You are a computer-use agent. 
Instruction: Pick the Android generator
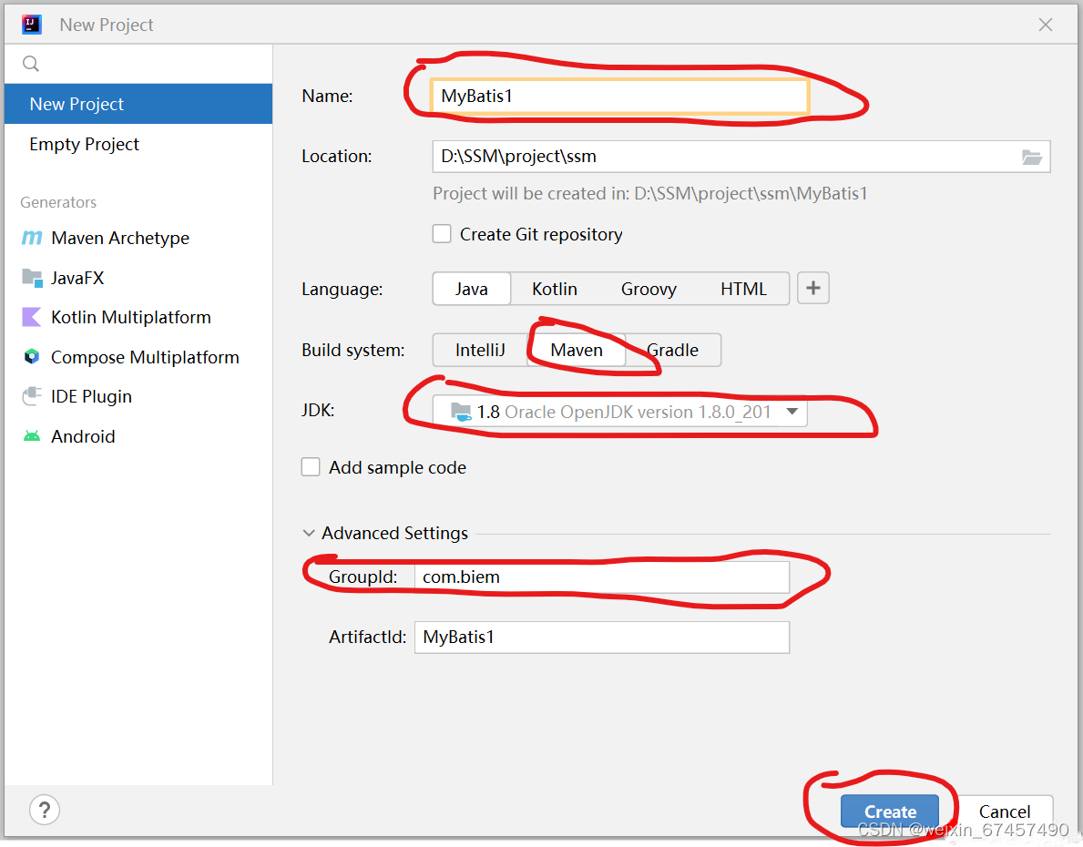tap(138, 436)
